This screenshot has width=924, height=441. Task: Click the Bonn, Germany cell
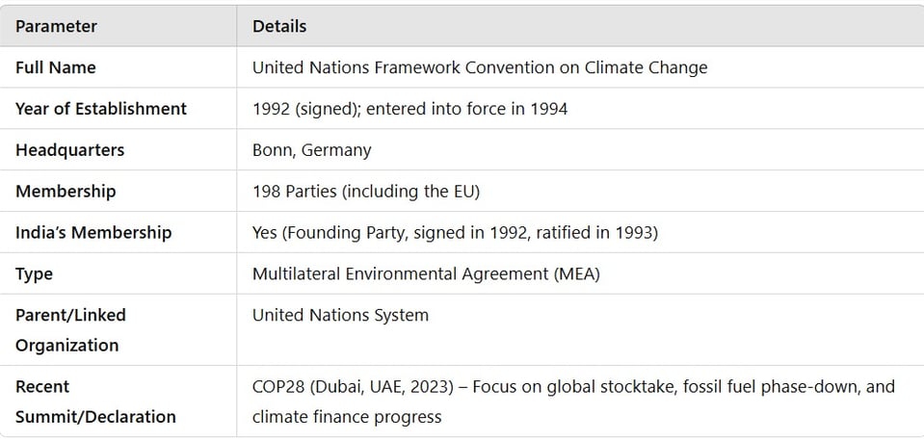[312, 150]
